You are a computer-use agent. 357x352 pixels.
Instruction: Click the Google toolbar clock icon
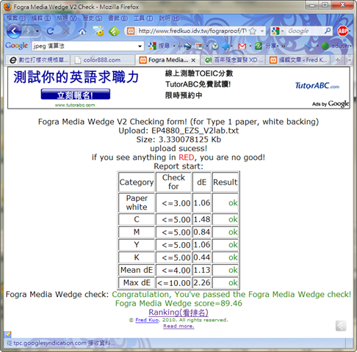pos(215,46)
